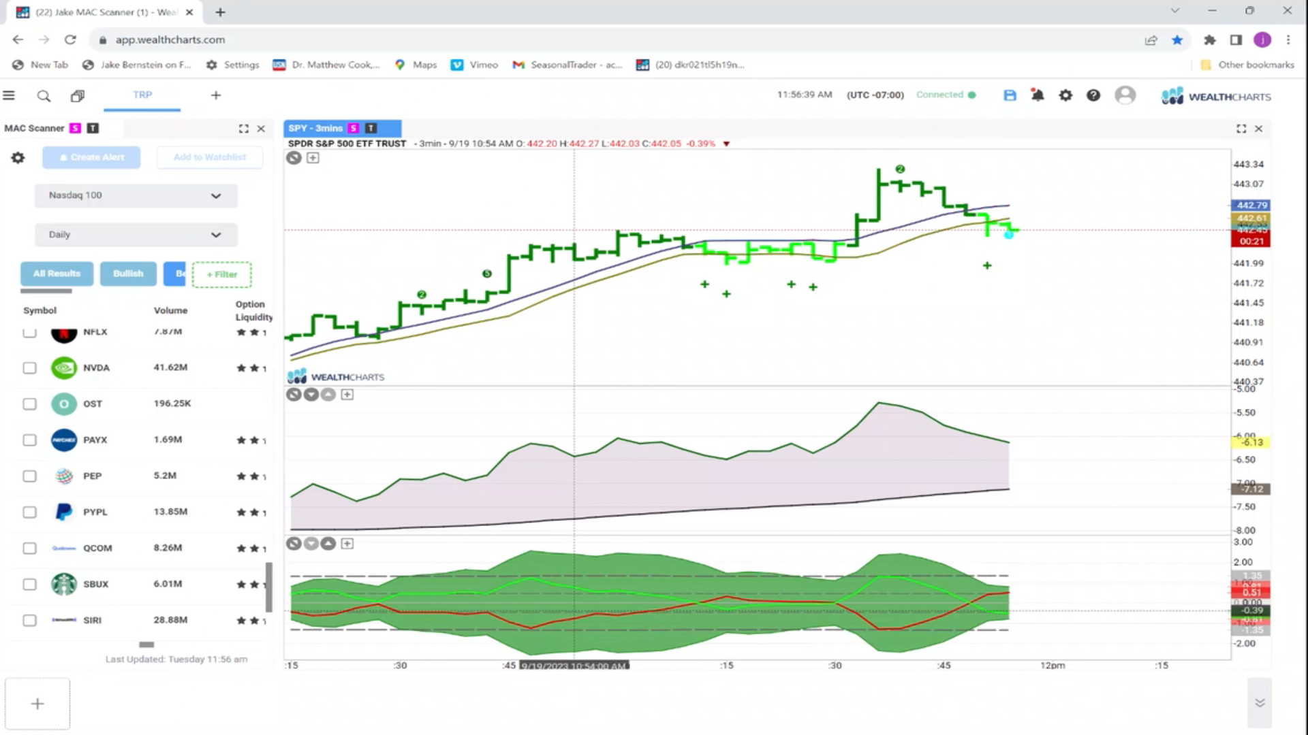Expand the Daily timeframe dropdown

(x=136, y=235)
